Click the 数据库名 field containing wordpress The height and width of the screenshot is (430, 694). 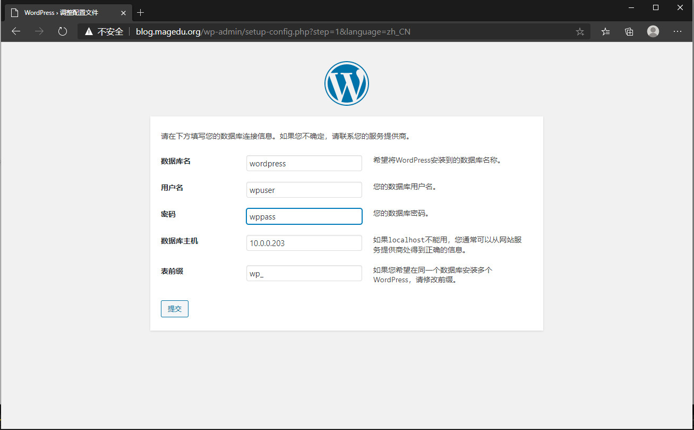tap(304, 163)
